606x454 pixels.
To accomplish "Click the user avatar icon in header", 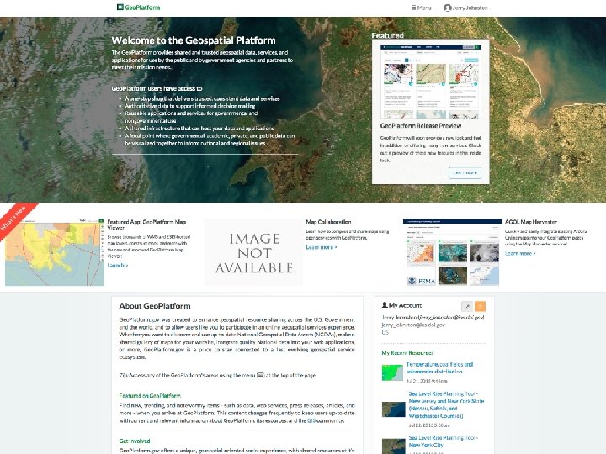I will pos(448,8).
